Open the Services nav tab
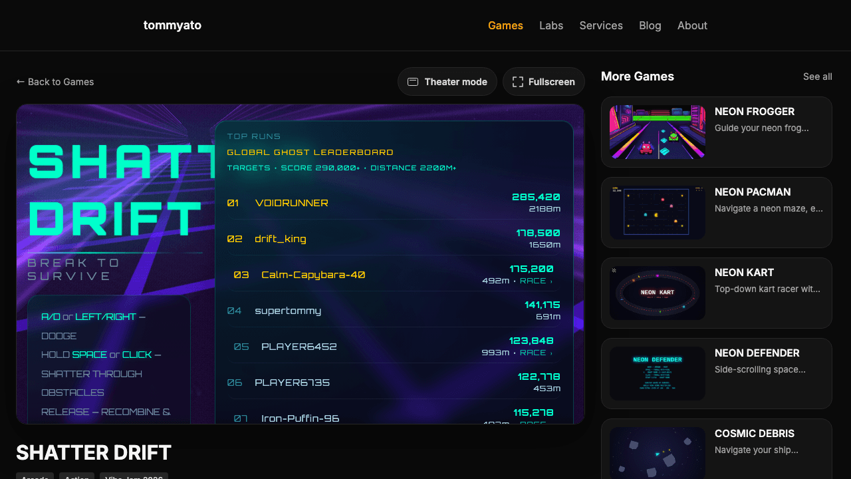This screenshot has height=479, width=851. pos(601,25)
